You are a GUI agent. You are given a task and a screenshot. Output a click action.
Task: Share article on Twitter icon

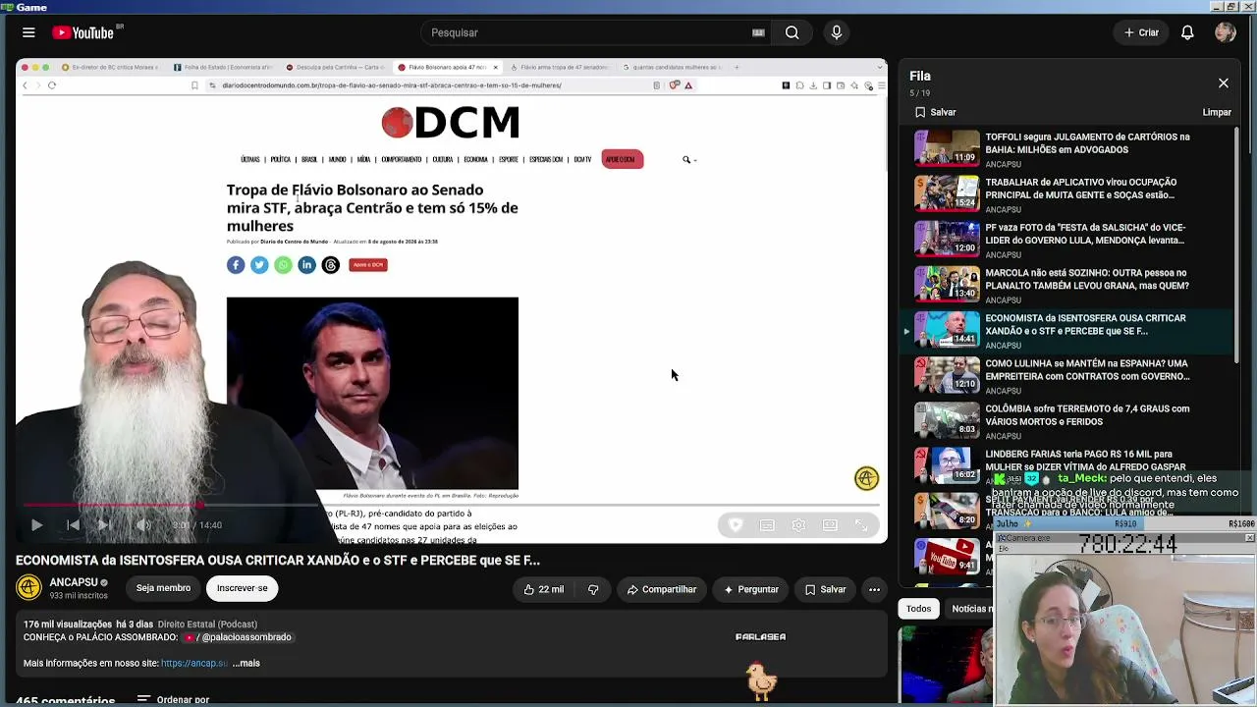pos(259,265)
